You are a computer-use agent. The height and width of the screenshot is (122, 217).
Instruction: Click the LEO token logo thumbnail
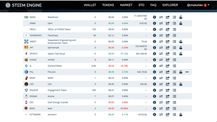tap(26, 84)
